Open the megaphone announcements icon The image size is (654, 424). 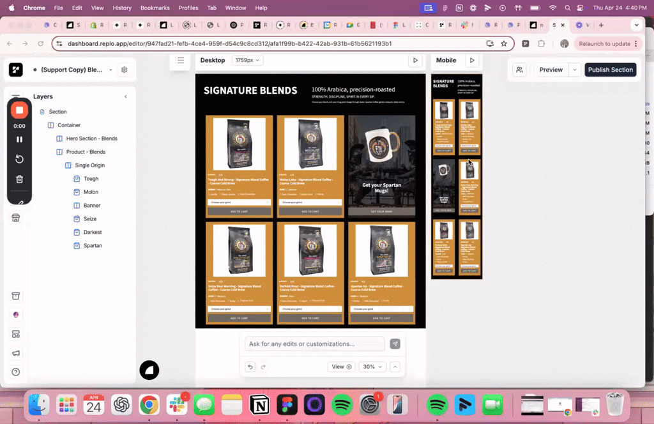16,353
